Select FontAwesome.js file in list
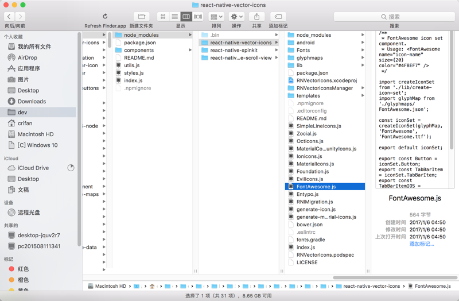The height and width of the screenshot is (301, 459). click(x=325, y=187)
